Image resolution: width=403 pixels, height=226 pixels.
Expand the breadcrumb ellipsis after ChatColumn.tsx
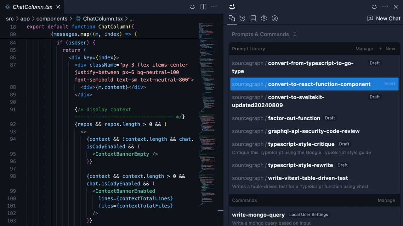click(132, 19)
